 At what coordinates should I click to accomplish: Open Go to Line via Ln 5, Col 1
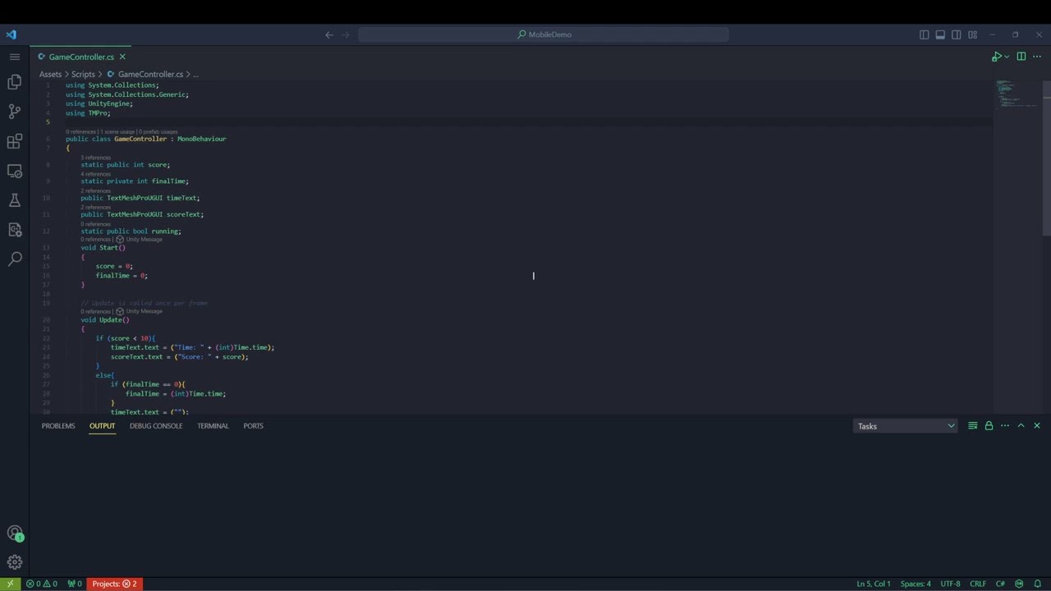[x=874, y=584]
